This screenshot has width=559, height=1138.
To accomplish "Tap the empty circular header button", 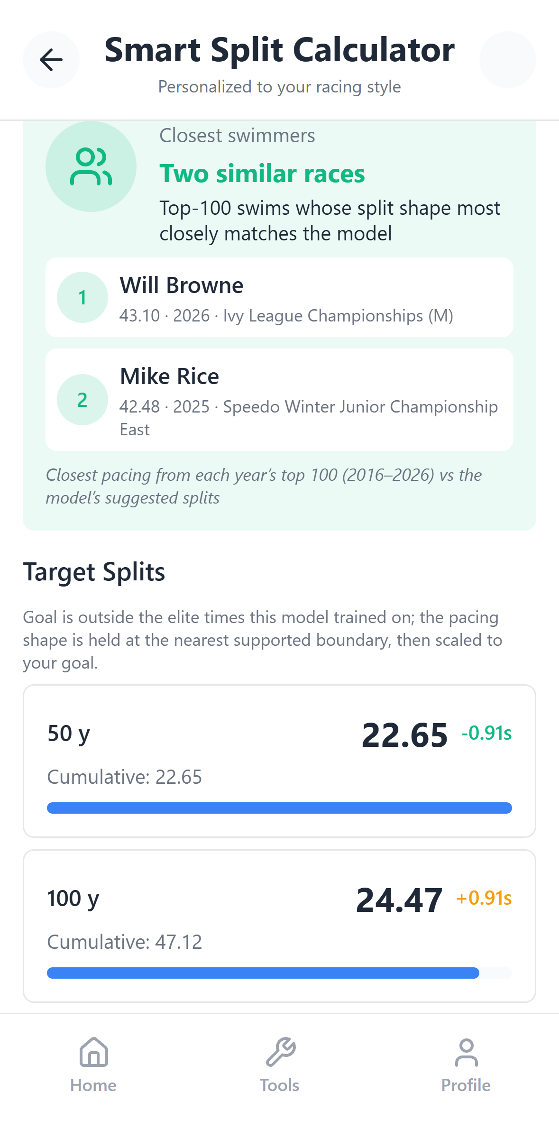I will (507, 60).
